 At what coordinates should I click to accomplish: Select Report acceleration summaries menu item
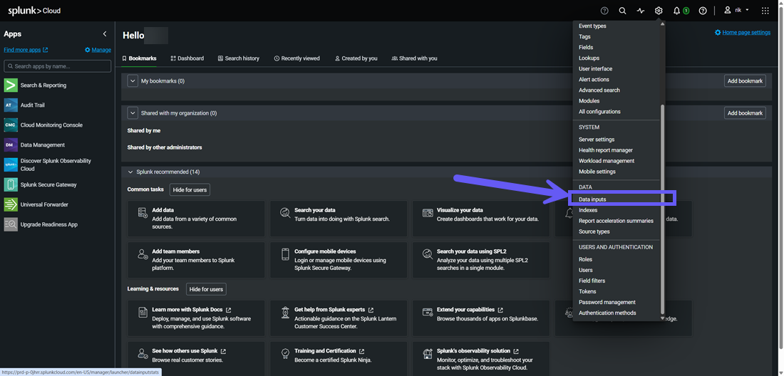616,221
